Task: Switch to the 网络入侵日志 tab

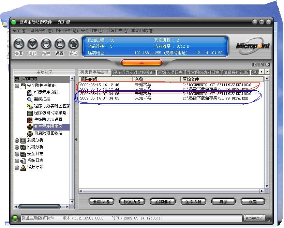Action: coord(170,73)
